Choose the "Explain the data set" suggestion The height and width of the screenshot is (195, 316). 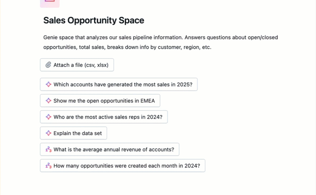(x=78, y=133)
